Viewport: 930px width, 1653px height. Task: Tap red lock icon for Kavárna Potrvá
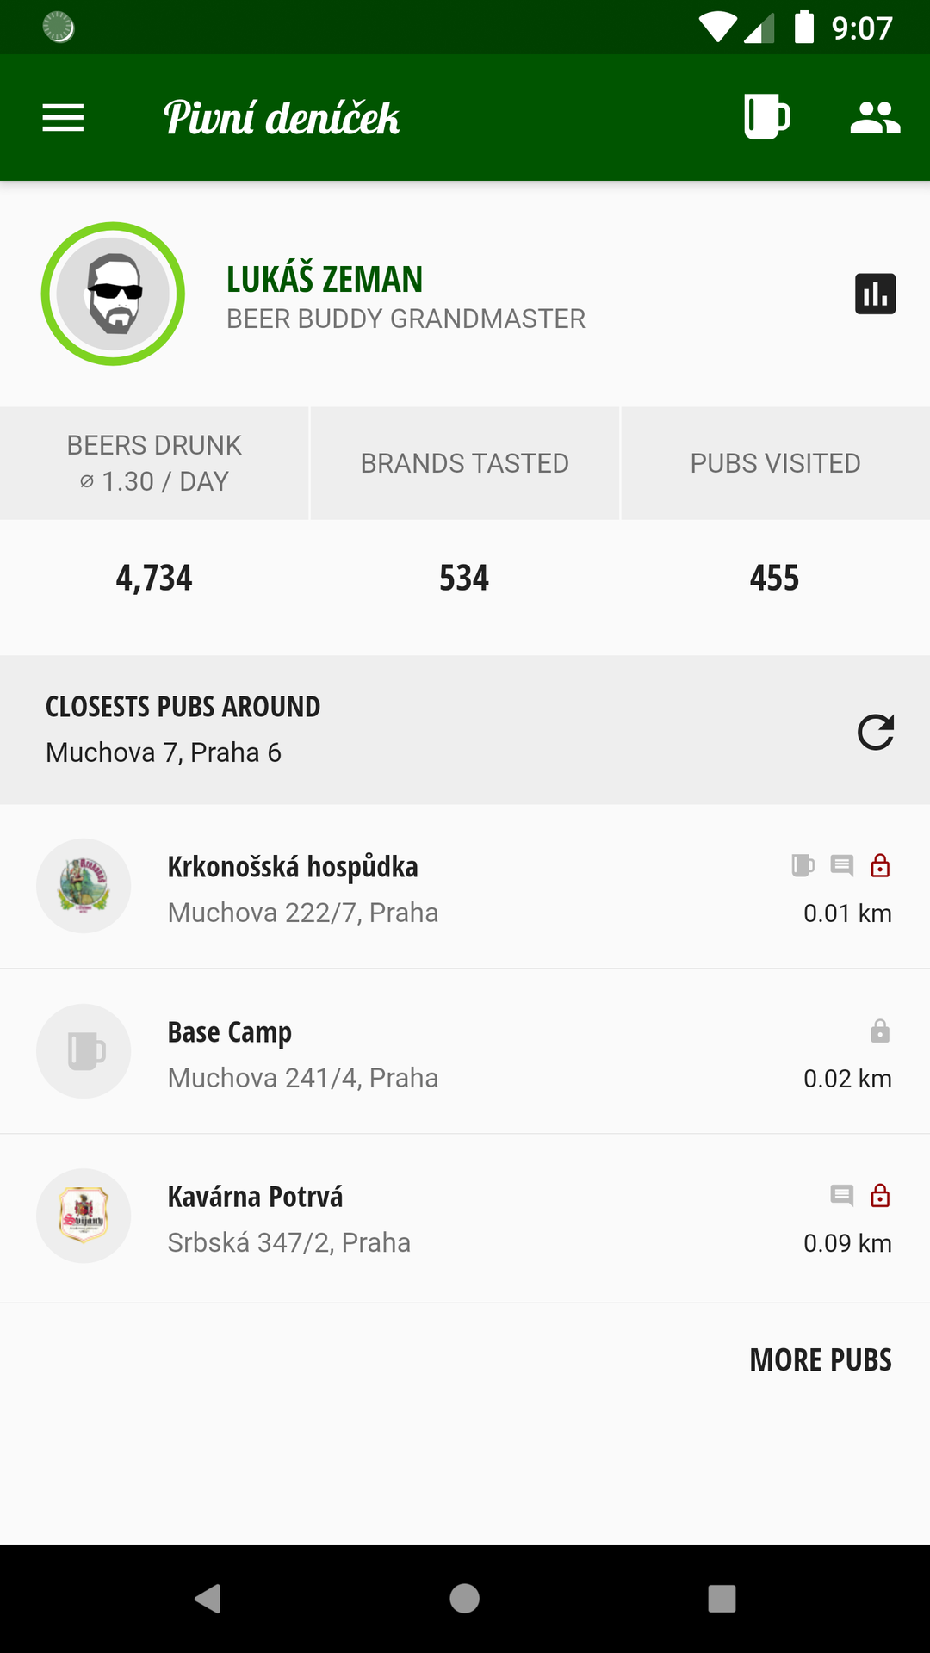point(880,1195)
